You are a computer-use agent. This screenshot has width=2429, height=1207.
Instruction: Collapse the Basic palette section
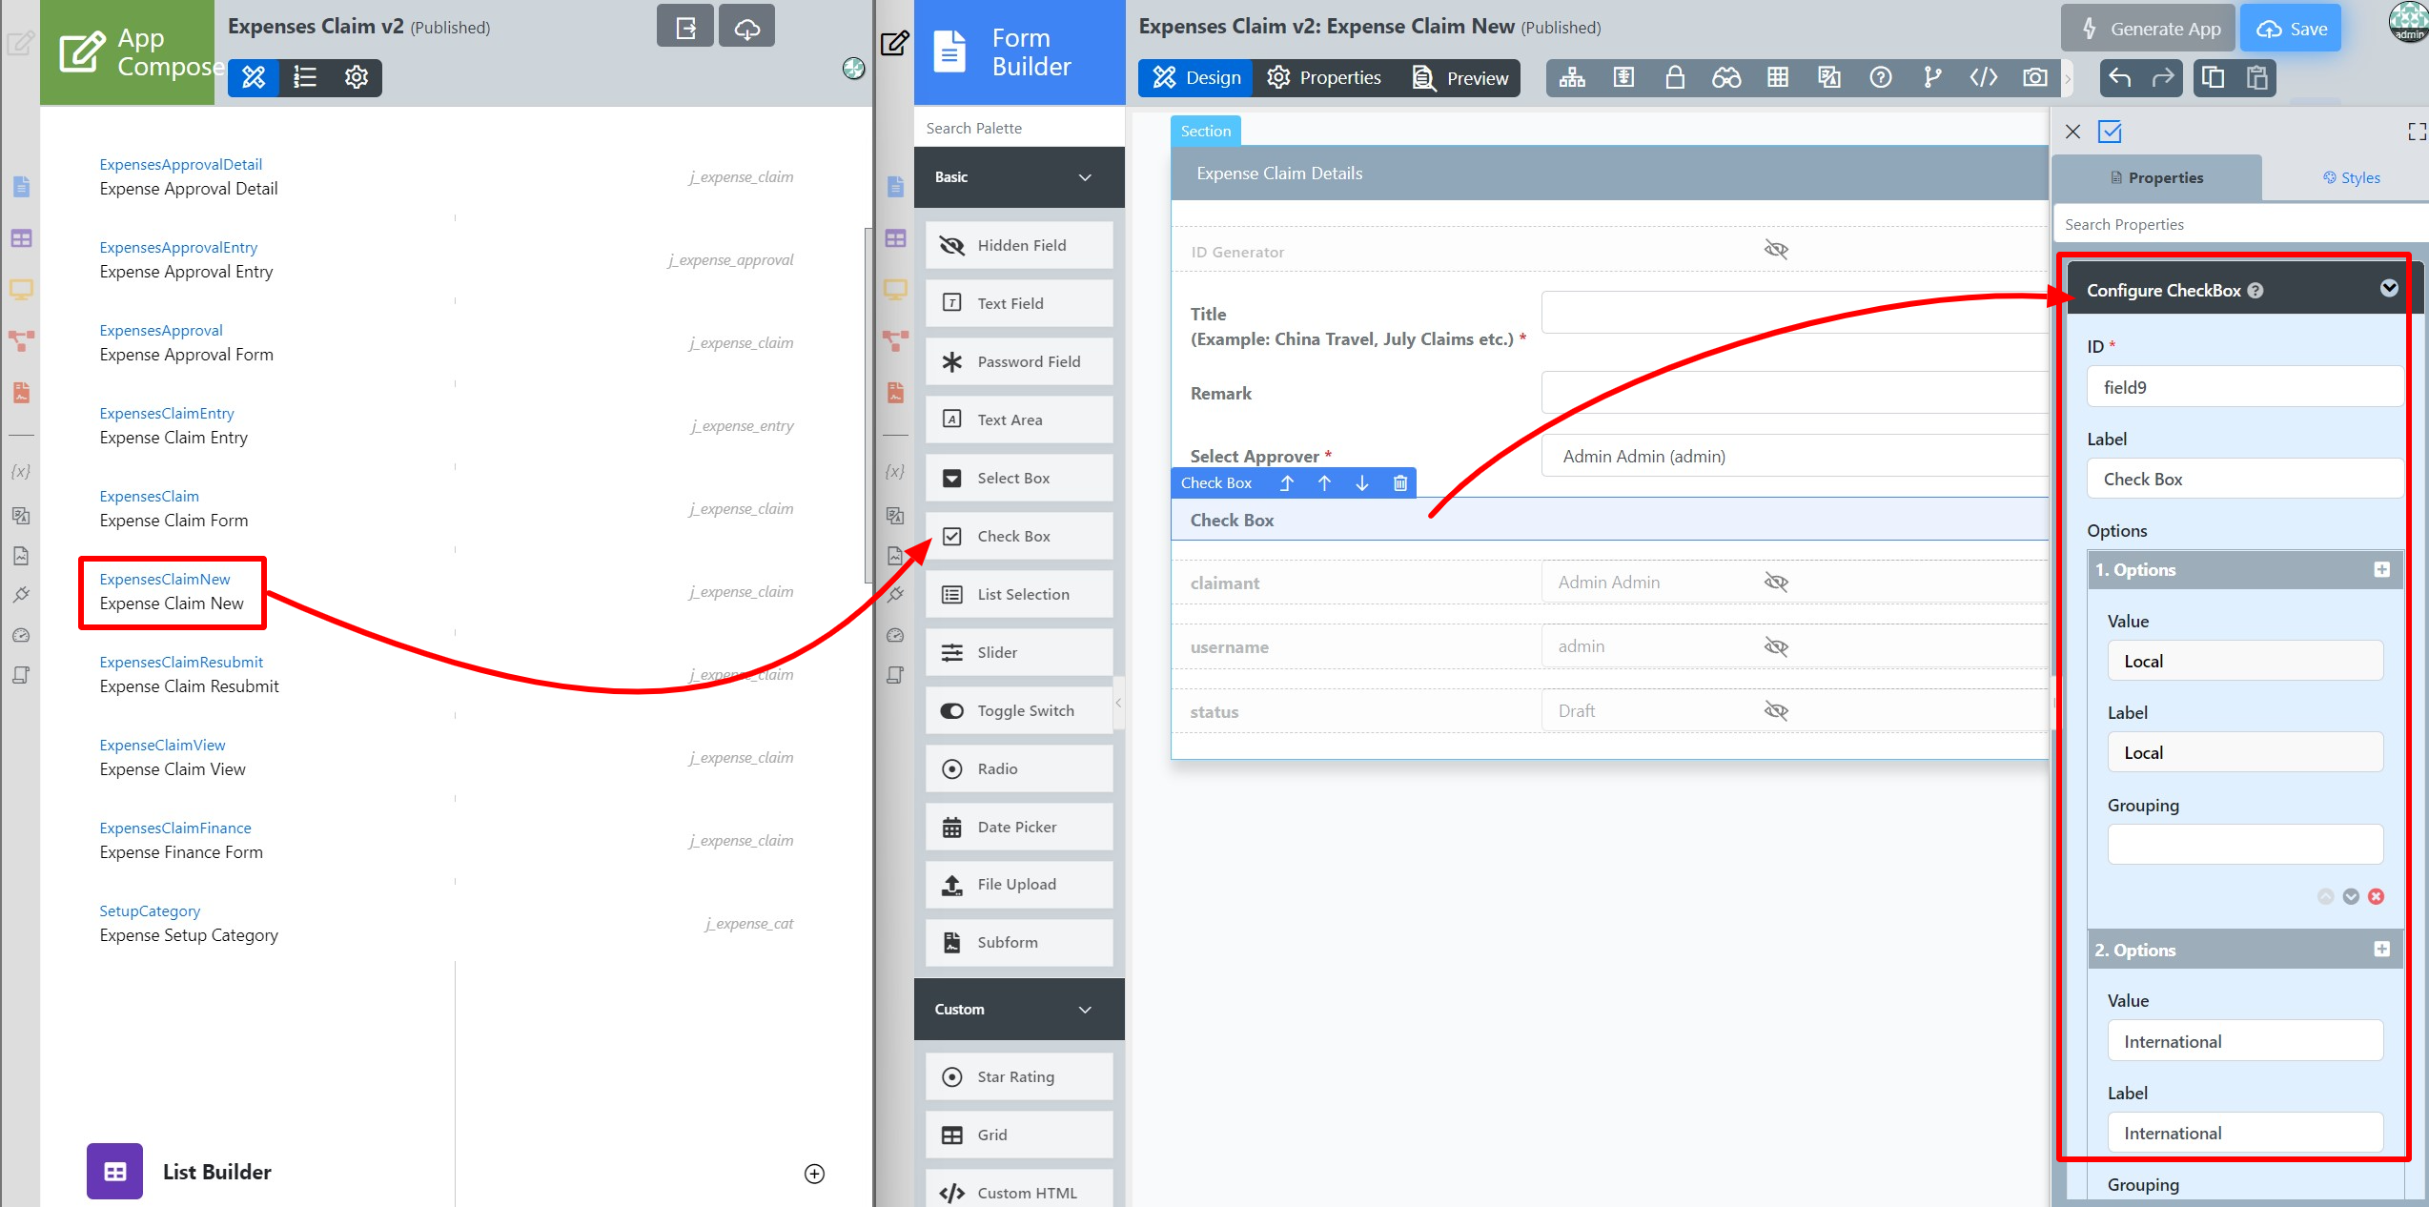tap(1084, 177)
